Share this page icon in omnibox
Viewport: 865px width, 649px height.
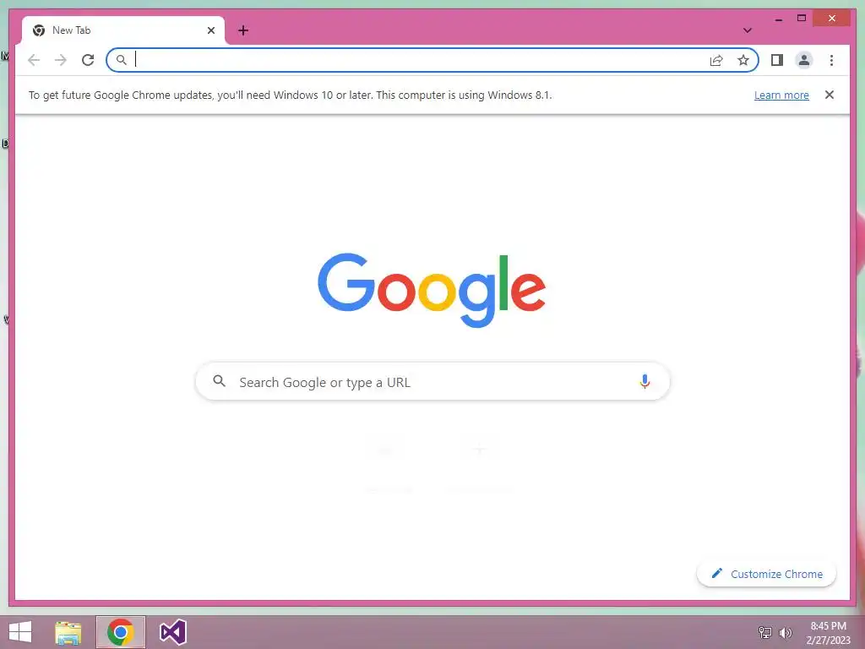(x=716, y=60)
